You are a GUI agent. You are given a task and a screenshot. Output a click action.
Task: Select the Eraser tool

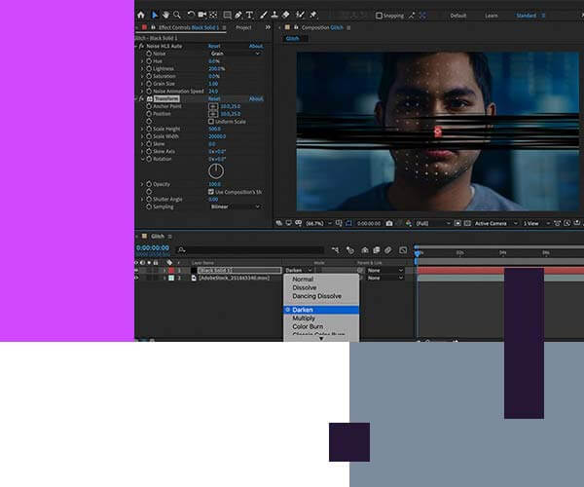point(285,15)
